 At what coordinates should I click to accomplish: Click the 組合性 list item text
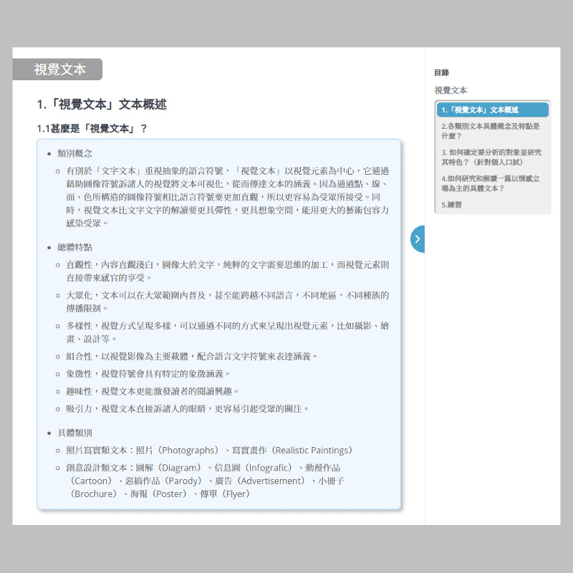click(x=192, y=356)
